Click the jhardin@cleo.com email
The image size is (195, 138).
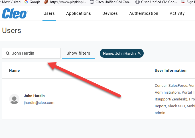[39, 103]
